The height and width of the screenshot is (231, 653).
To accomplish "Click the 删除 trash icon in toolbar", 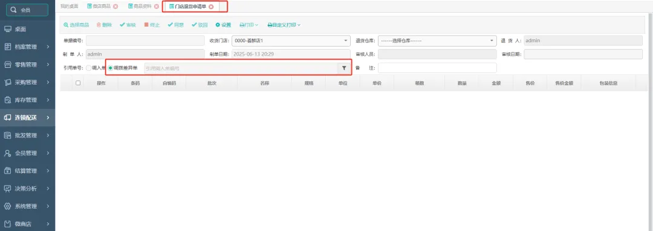I will tap(99, 25).
